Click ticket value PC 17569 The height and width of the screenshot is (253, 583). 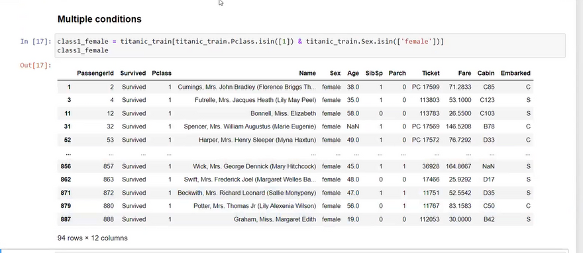[x=426, y=126]
